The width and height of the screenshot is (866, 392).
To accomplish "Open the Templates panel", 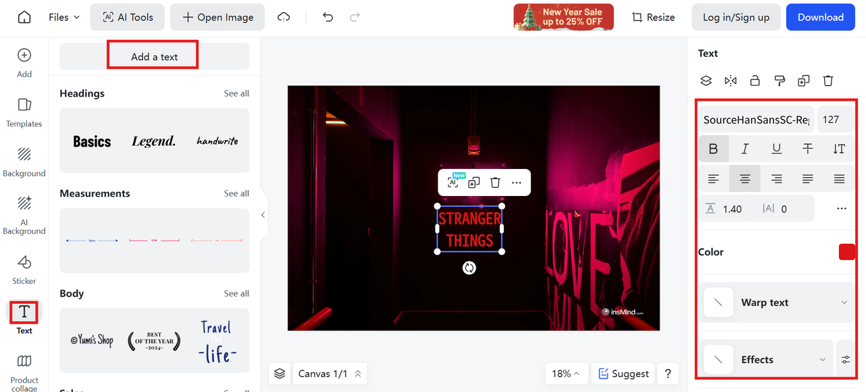I will [x=24, y=112].
